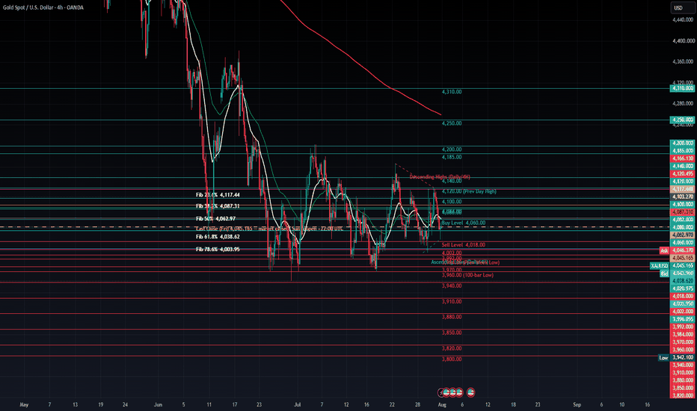Click the 4,120.495 price axis tag
The width and height of the screenshot is (697, 411).
coord(682,173)
